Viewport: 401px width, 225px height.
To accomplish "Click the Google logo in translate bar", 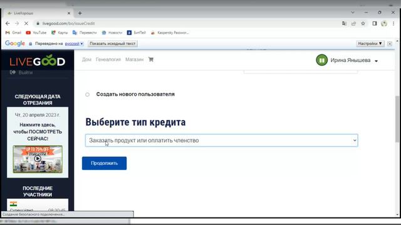I will [15, 44].
